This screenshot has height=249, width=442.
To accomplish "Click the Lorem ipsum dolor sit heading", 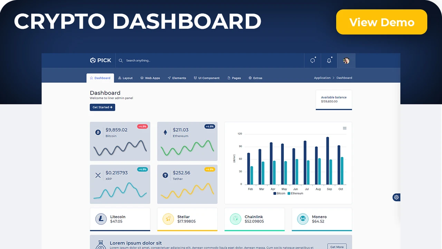I will pos(136,243).
